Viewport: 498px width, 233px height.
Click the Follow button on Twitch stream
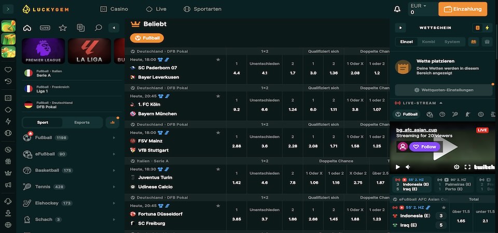(x=425, y=147)
